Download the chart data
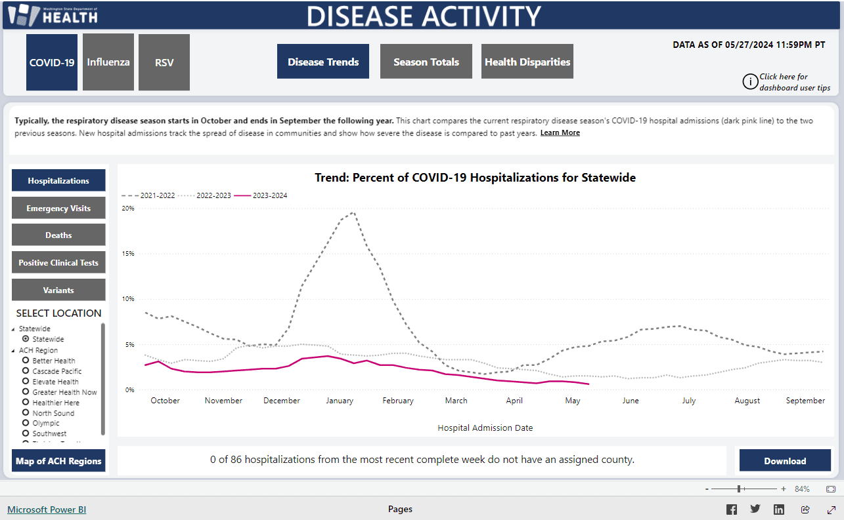Screen dimensions: 844x520 (x=785, y=461)
